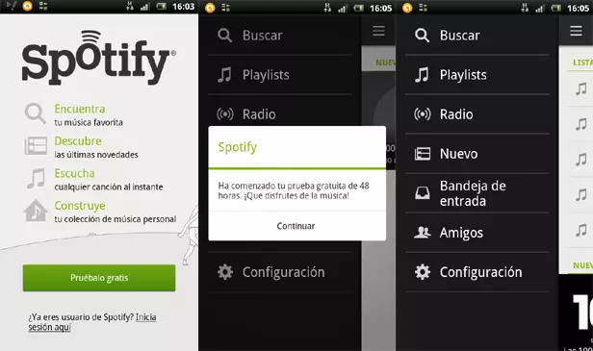This screenshot has height=351, width=593.
Task: Tap the music note icon beside Playlists, middle screen
Action: tap(224, 75)
